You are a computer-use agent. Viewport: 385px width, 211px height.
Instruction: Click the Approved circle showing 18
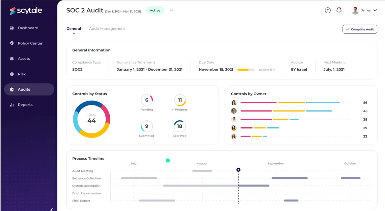(180, 126)
